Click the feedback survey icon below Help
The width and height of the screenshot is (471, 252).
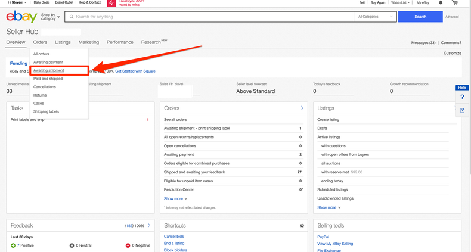(462, 110)
